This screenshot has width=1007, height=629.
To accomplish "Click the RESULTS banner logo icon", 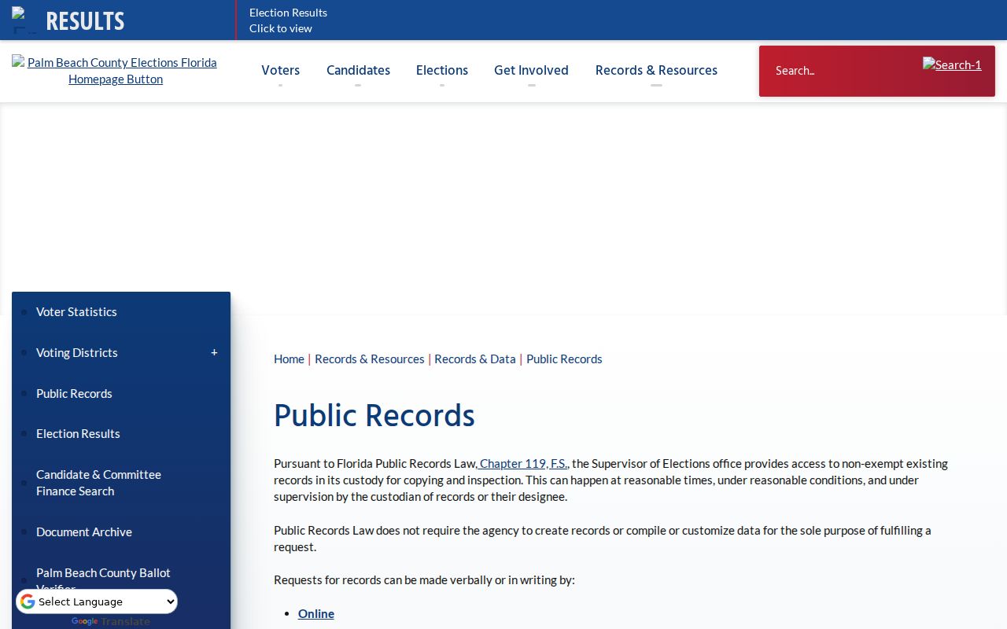I will coord(24,20).
